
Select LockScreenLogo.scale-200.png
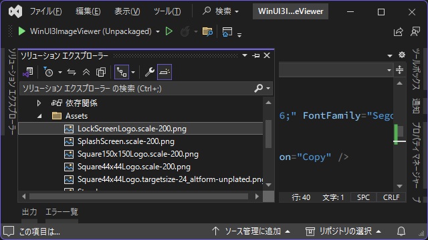pyautogui.click(x=140, y=129)
